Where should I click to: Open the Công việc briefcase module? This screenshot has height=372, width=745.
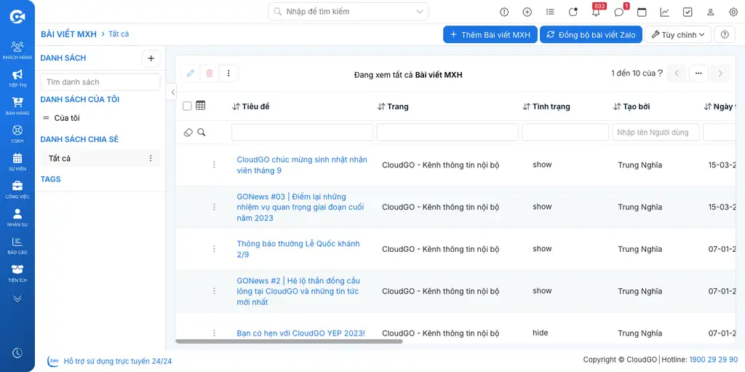point(17,189)
